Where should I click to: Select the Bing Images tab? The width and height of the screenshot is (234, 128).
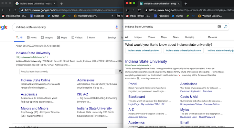point(138,37)
